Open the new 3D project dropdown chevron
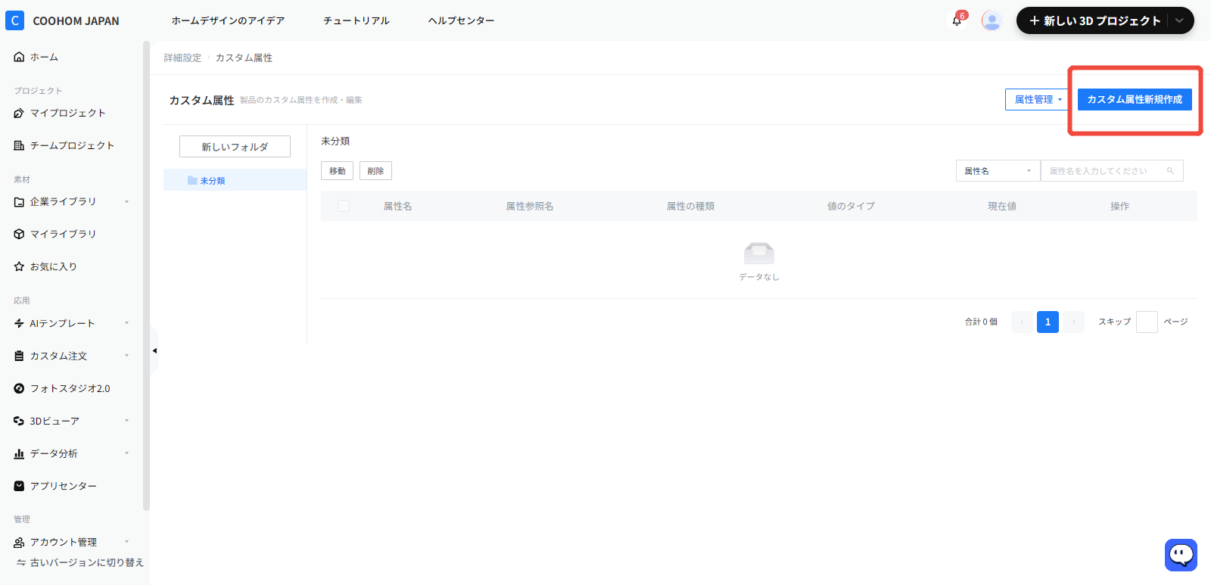The image size is (1211, 585). pyautogui.click(x=1179, y=20)
